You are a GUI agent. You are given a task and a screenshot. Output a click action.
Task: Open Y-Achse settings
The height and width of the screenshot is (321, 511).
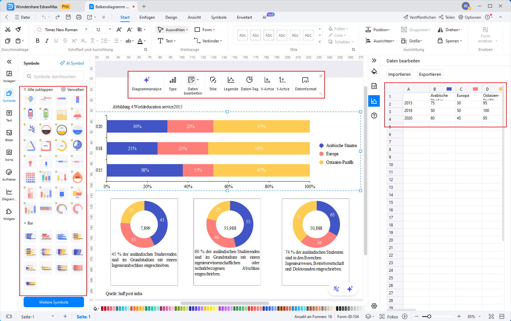(283, 84)
